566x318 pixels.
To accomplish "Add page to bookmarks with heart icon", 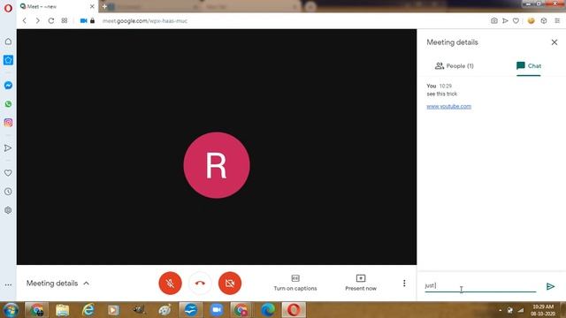I will [516, 21].
